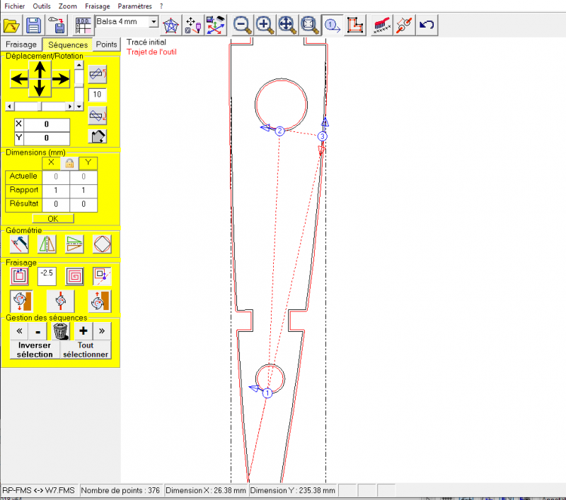Open the Outils menu
The image size is (566, 500).
point(42,6)
